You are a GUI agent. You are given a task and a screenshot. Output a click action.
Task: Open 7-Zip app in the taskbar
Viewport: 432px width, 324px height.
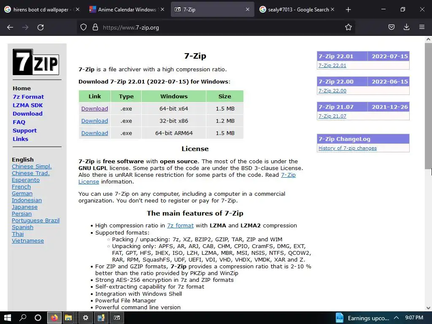click(117, 318)
